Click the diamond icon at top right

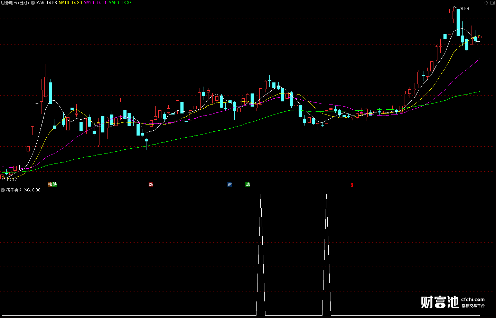486,3
